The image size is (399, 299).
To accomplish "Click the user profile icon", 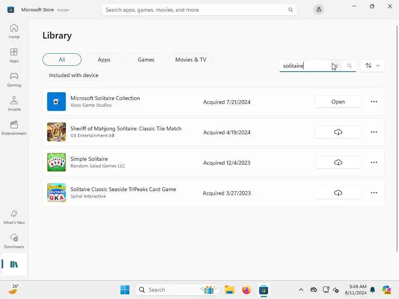I will [319, 10].
